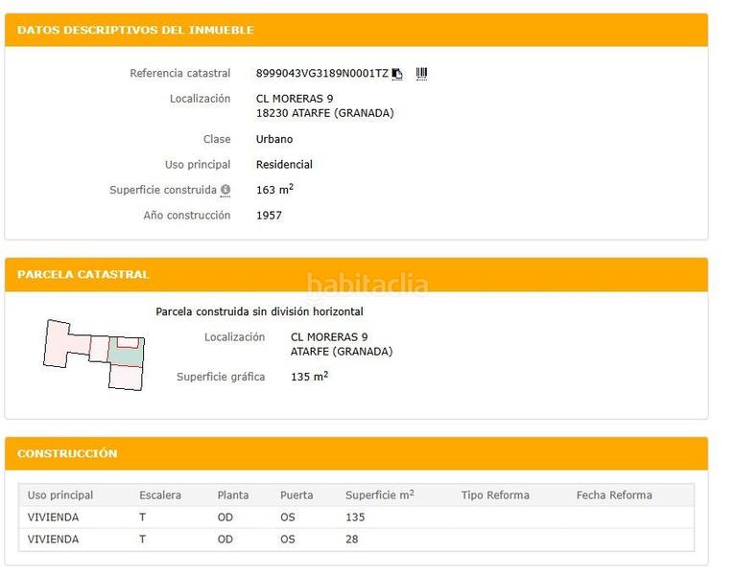Click the built area value 163 m²

coord(274,189)
